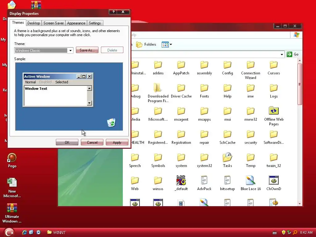Image resolution: width=316 pixels, height=237 pixels.
Task: Select the ime folder
Action: pos(251,91)
